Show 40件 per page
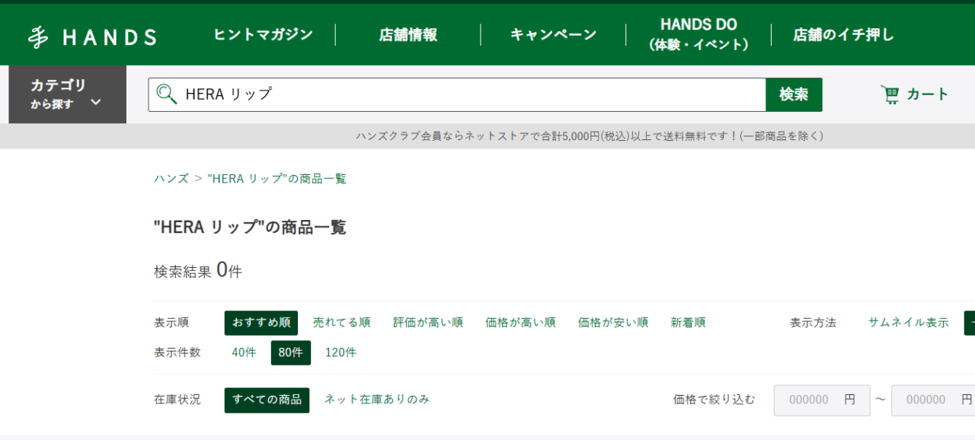Image resolution: width=975 pixels, height=440 pixels. [x=244, y=352]
